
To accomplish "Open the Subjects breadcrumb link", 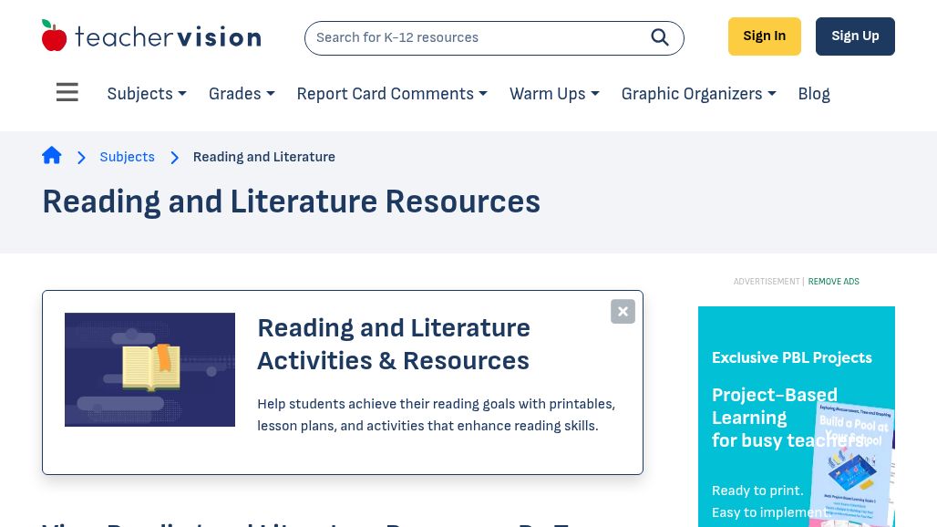I will 127,157.
